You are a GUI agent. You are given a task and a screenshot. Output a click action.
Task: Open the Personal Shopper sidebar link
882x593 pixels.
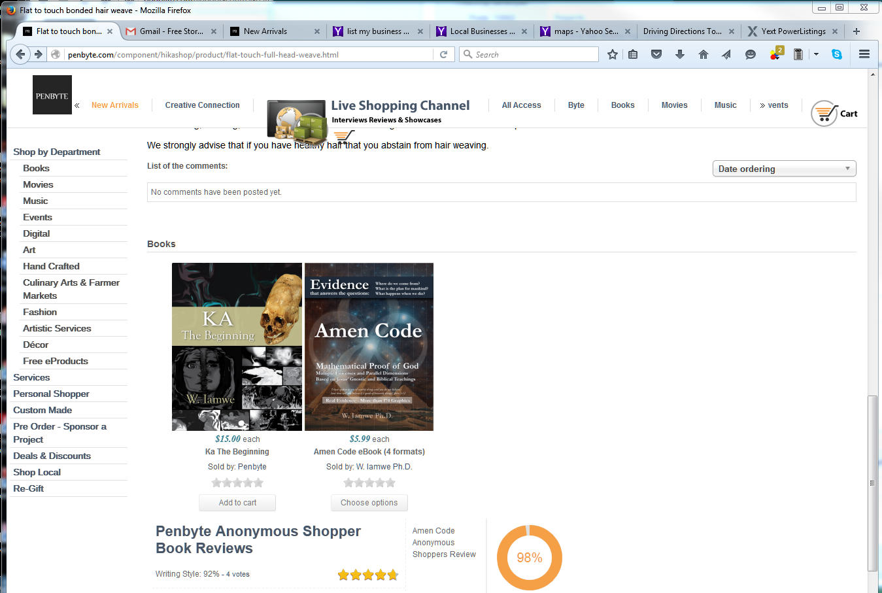[51, 394]
